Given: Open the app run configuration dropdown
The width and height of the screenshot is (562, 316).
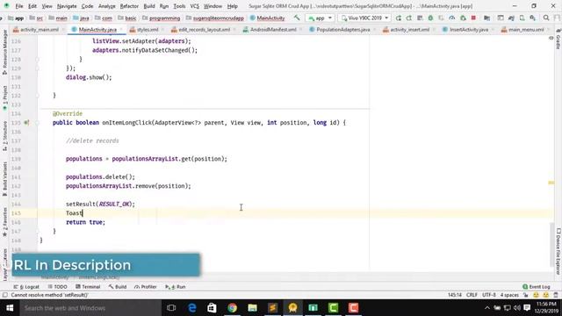Looking at the screenshot, I should 320,18.
